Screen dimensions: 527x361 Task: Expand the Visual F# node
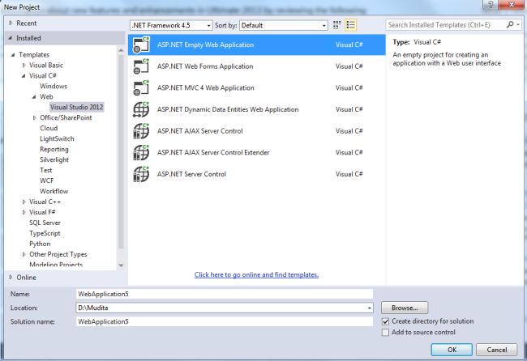click(24, 212)
